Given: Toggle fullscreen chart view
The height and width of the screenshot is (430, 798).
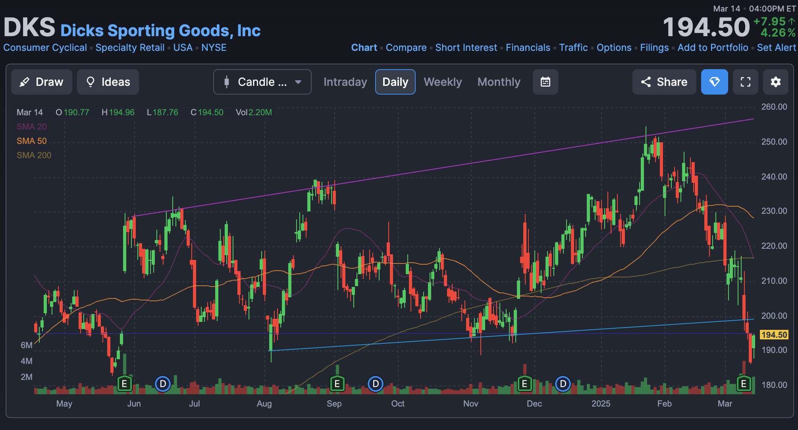Looking at the screenshot, I should click(x=746, y=82).
